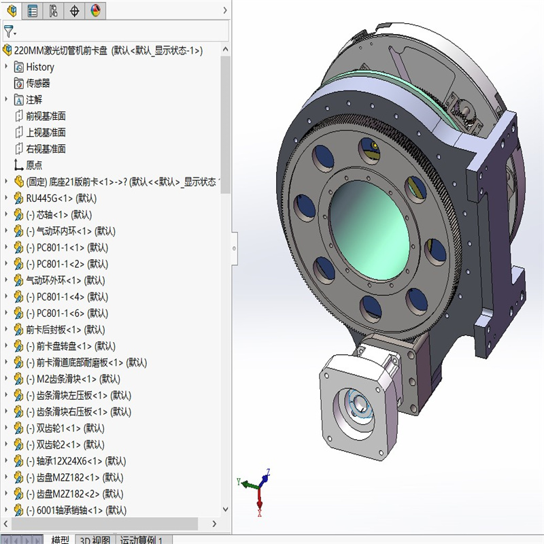The image size is (544, 544).
Task: Open the DisplayManager color wheel icon
Action: [x=95, y=10]
